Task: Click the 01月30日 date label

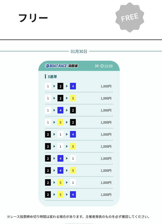Action: [x=79, y=51]
